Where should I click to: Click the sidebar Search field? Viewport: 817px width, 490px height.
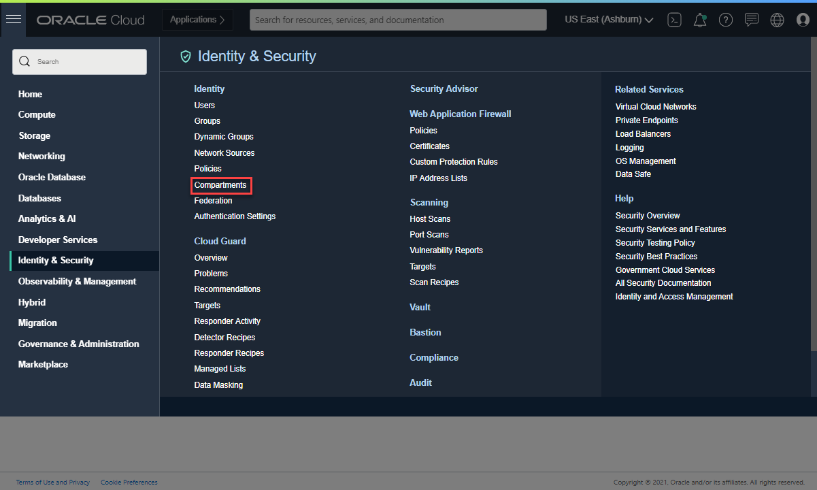click(80, 61)
